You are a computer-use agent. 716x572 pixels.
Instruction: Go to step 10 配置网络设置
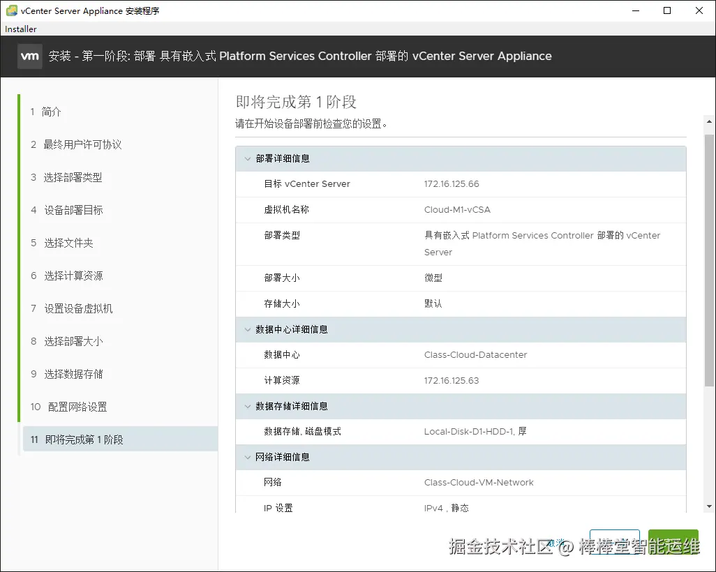click(x=69, y=407)
